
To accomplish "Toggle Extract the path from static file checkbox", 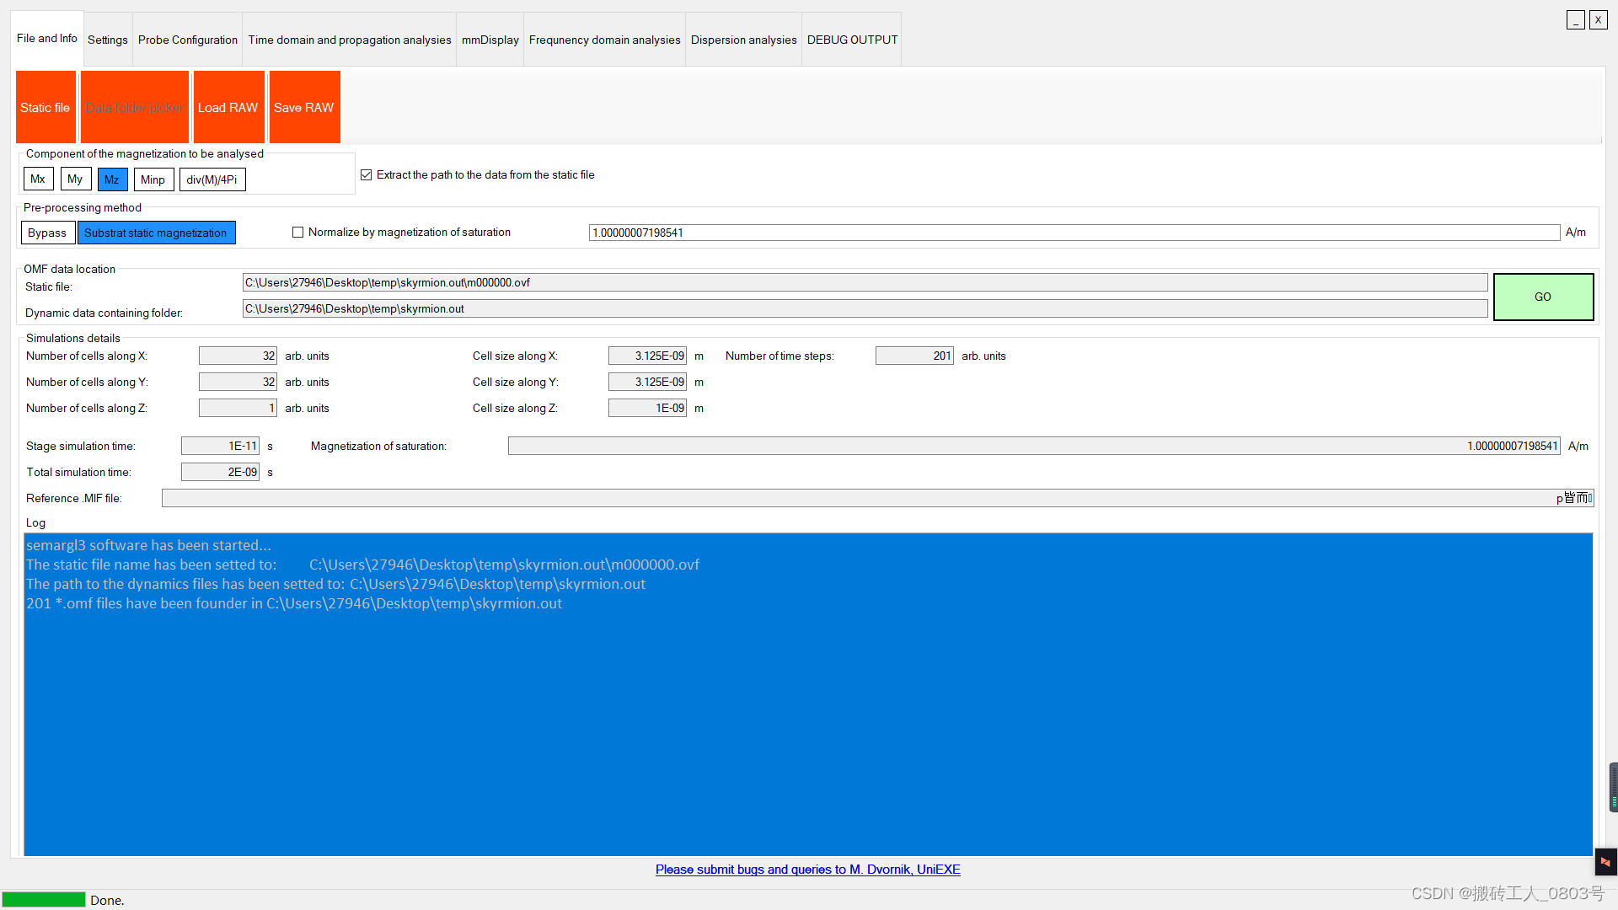I will point(367,174).
